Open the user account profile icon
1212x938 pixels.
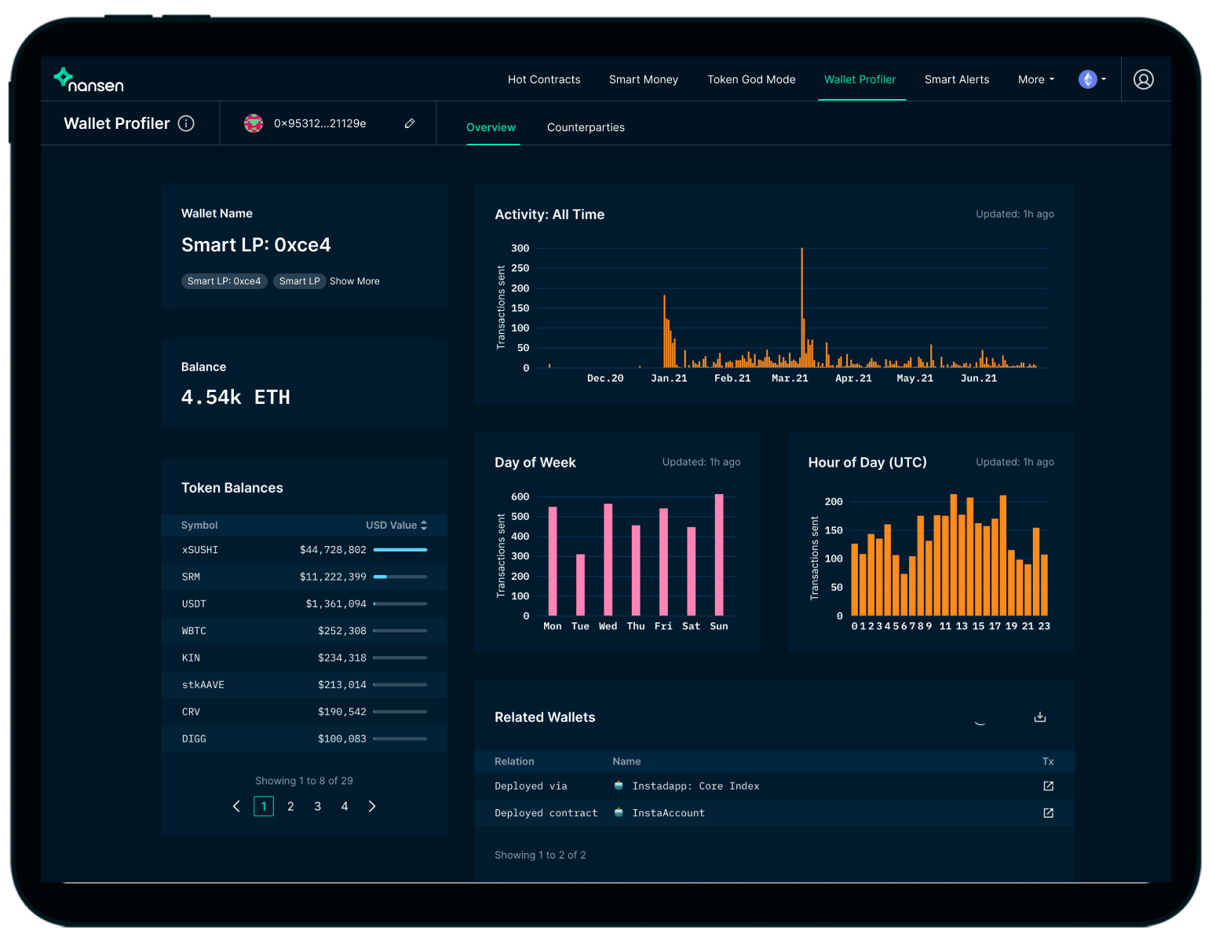pos(1143,79)
